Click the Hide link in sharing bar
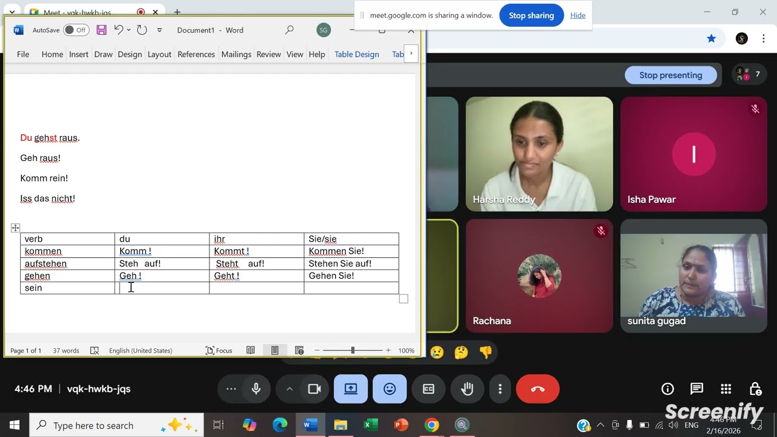777x437 pixels. tap(578, 15)
